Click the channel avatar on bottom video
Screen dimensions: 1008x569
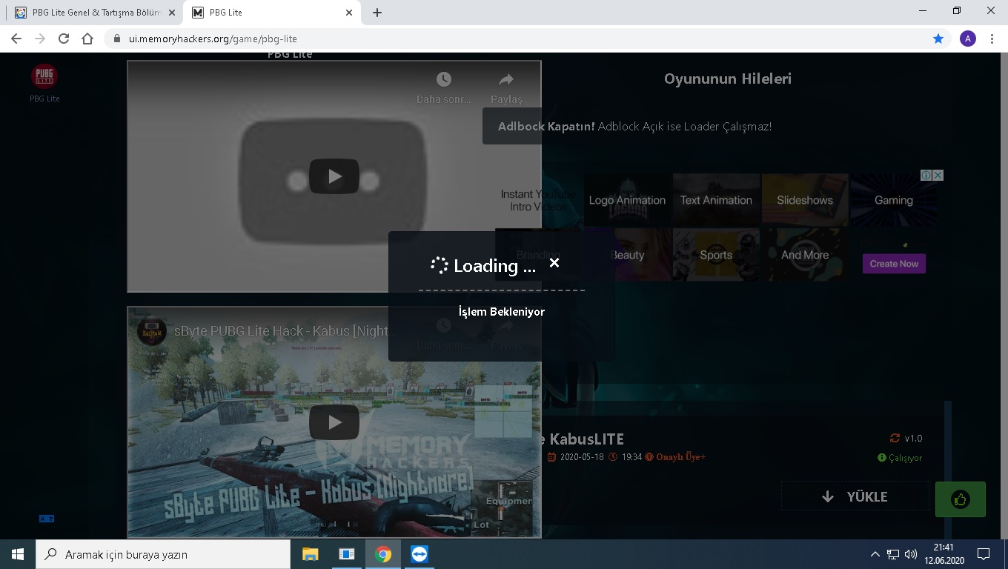(x=152, y=331)
